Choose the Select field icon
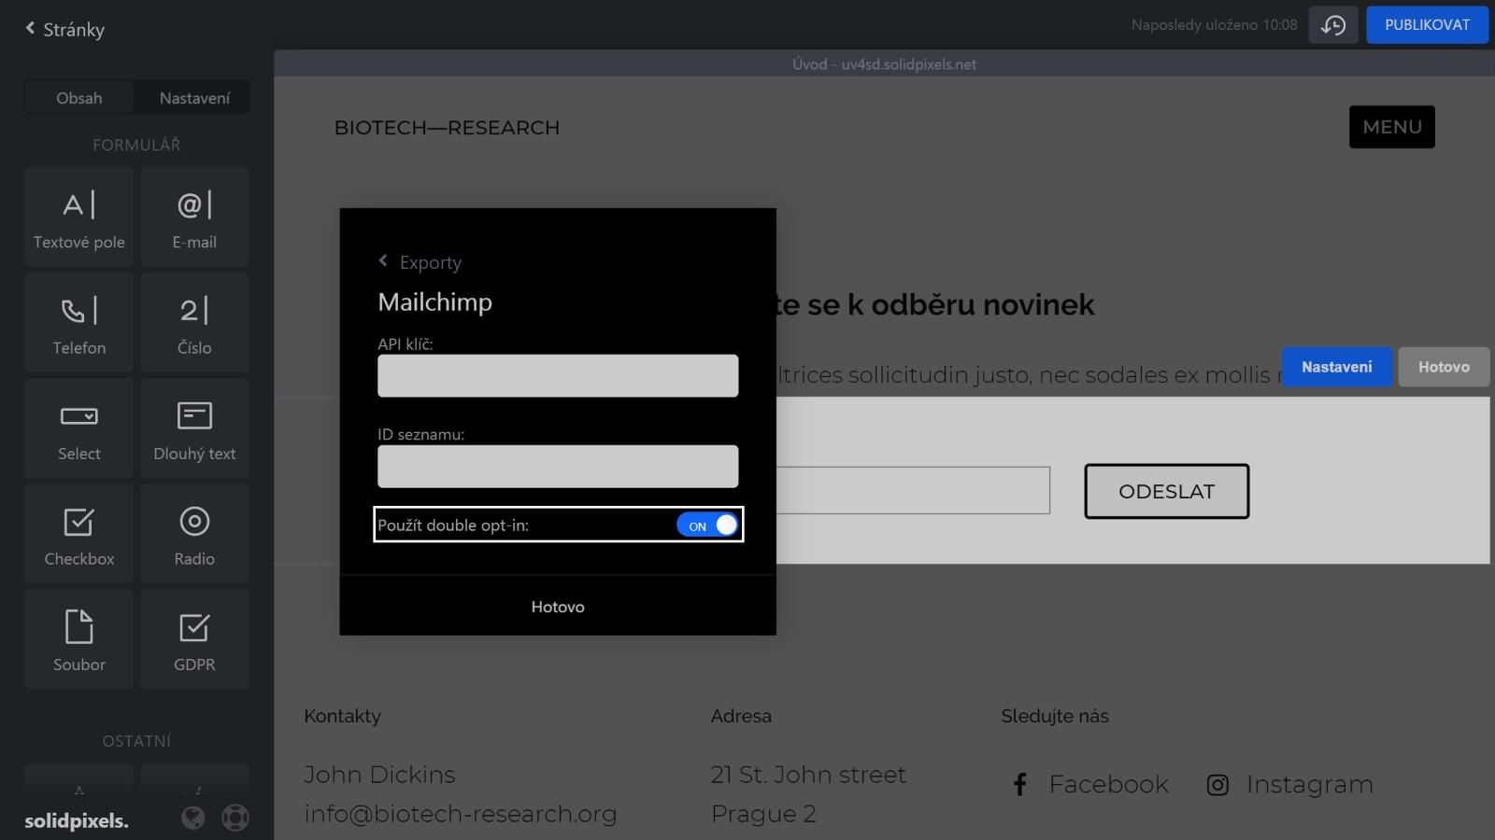Viewport: 1495px width, 840px height. click(78, 427)
